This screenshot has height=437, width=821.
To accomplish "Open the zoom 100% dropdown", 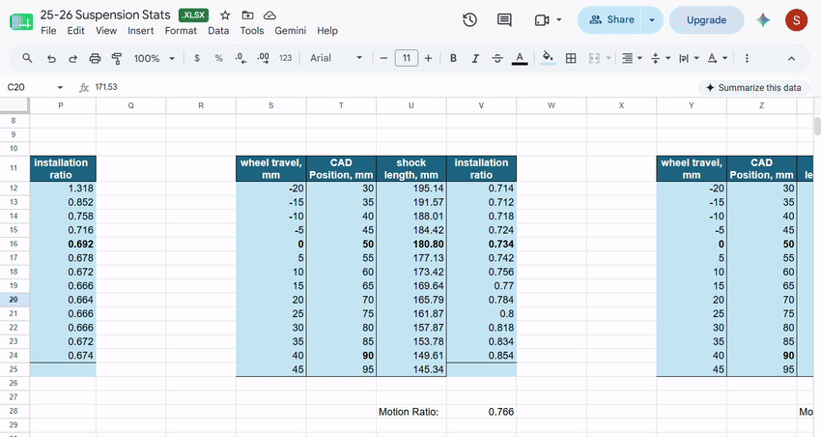I will click(154, 58).
